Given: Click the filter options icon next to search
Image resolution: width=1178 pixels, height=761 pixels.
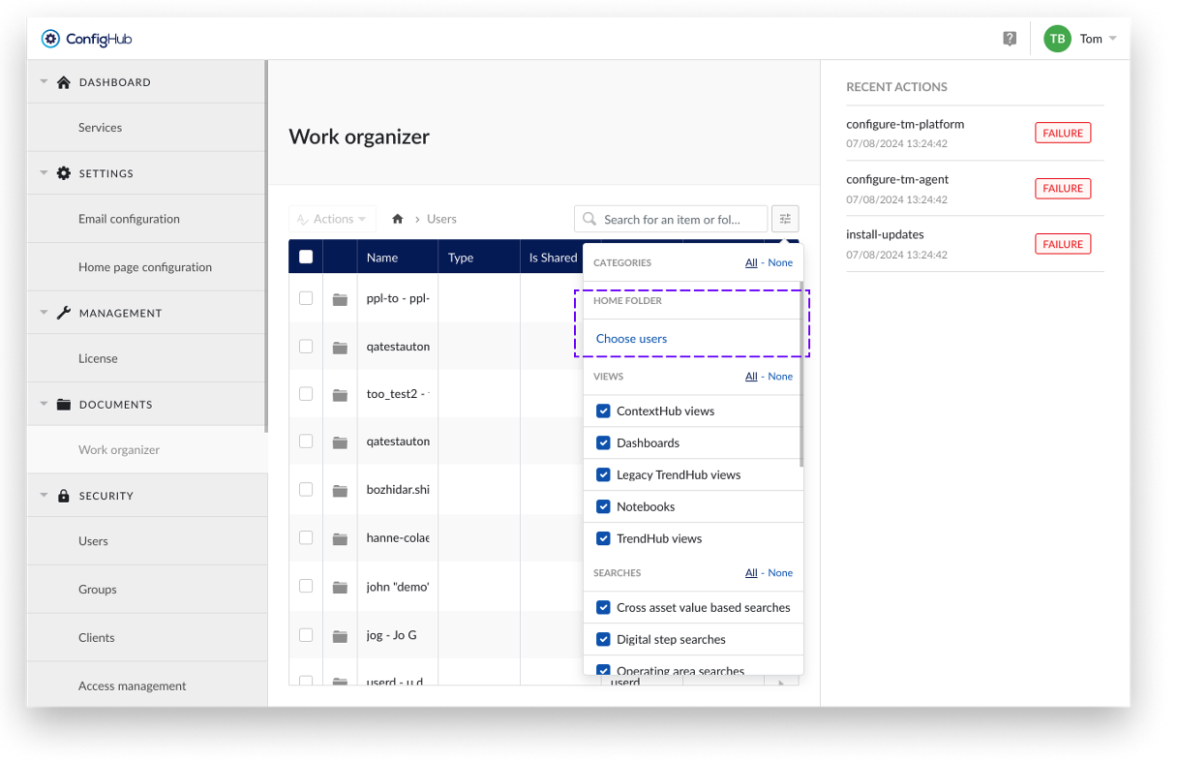Looking at the screenshot, I should click(x=785, y=219).
